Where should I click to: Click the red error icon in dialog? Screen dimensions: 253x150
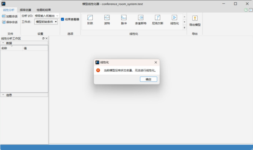click(x=98, y=70)
